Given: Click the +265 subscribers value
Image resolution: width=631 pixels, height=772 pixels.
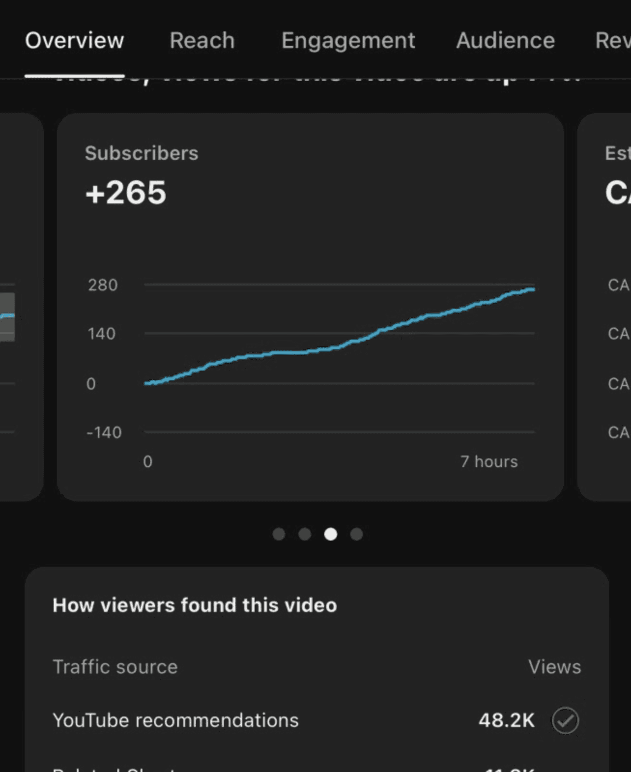Looking at the screenshot, I should pyautogui.click(x=126, y=193).
